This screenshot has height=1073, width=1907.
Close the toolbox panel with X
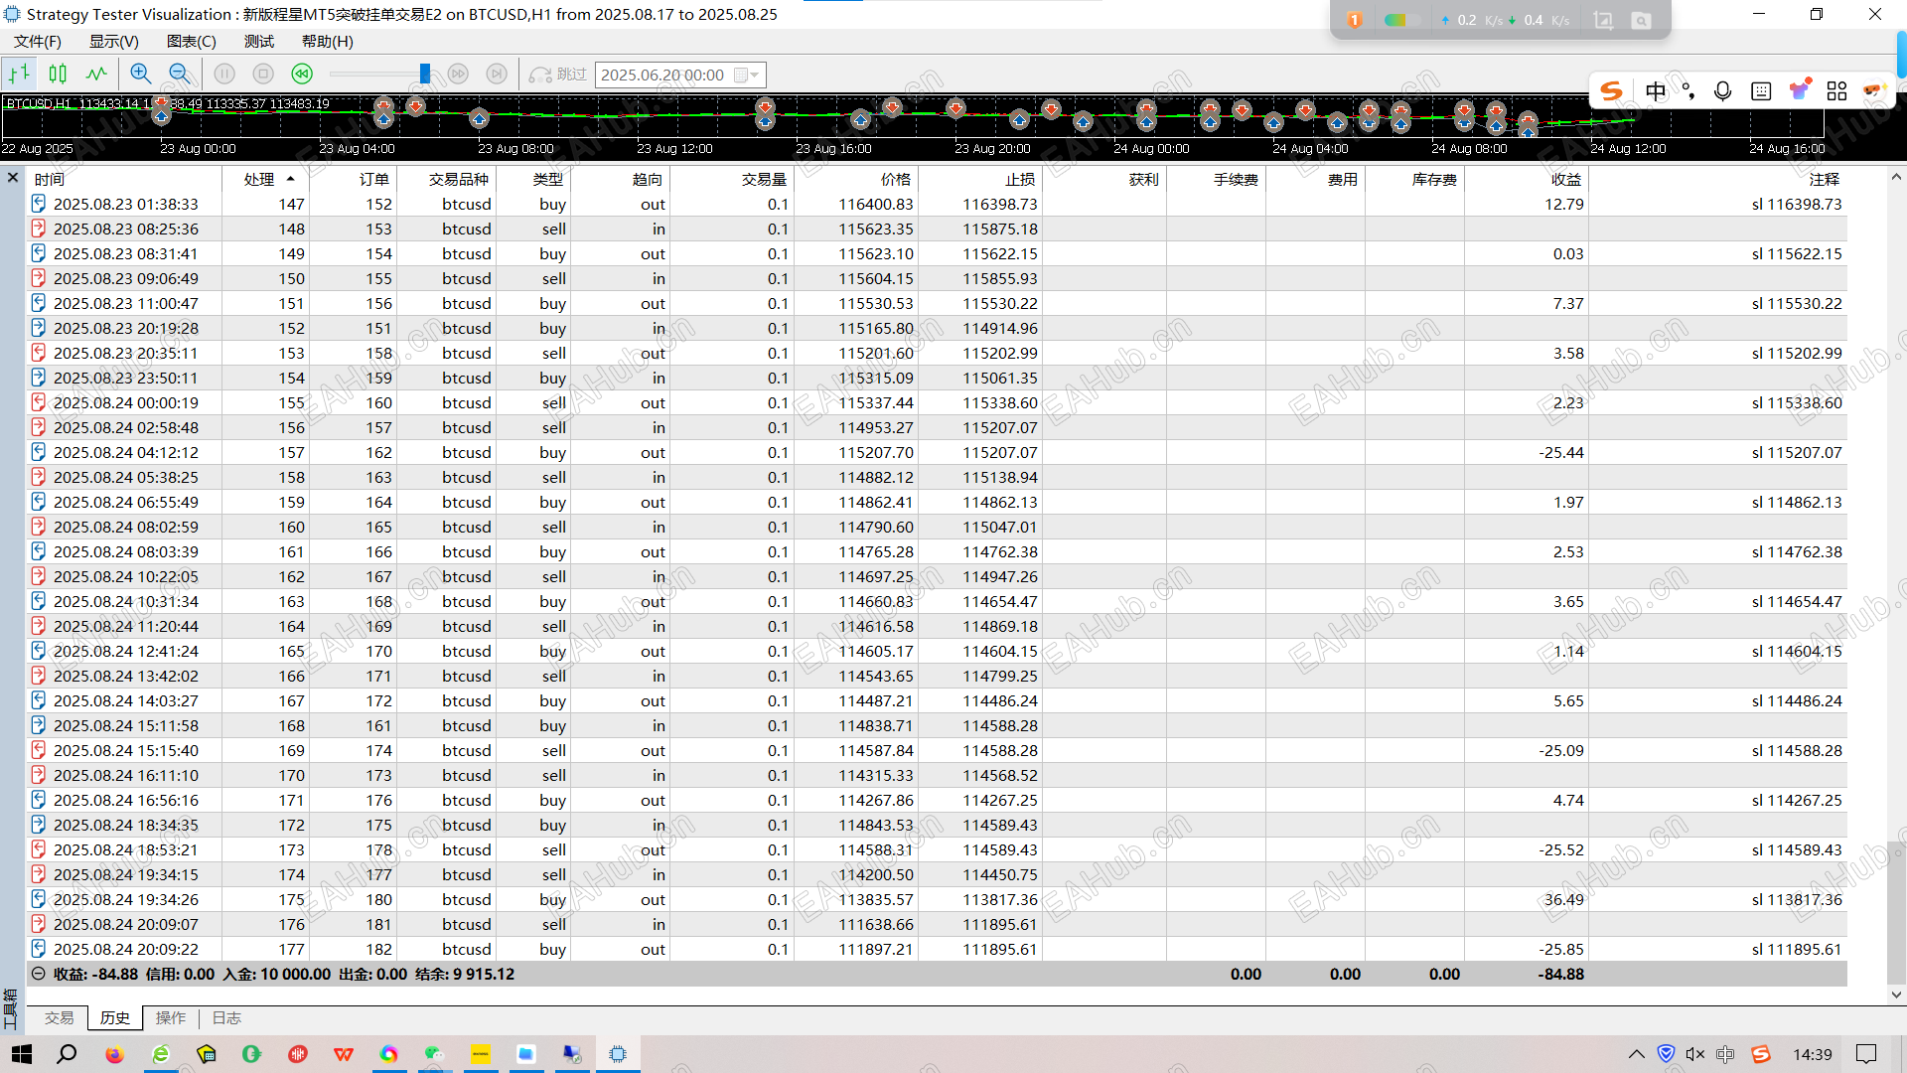[13, 178]
